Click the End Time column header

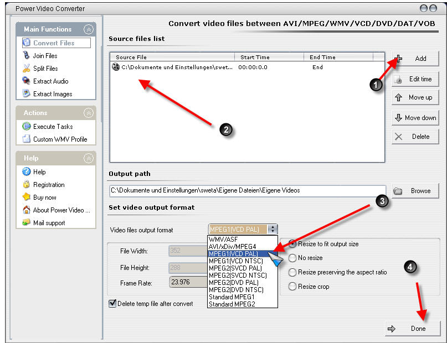pos(338,57)
